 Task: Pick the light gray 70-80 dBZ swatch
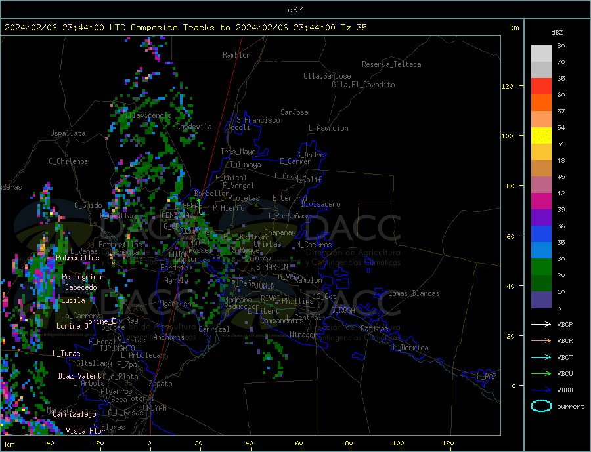[541, 54]
